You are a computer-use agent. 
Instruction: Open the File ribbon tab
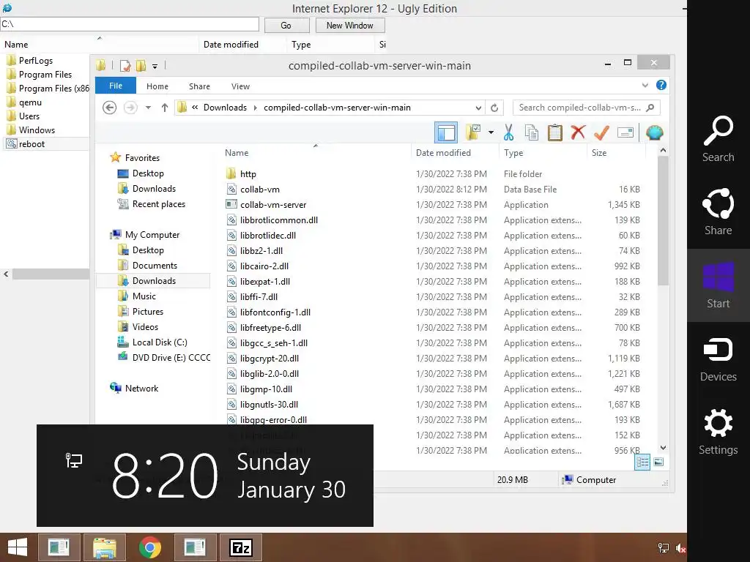(116, 86)
